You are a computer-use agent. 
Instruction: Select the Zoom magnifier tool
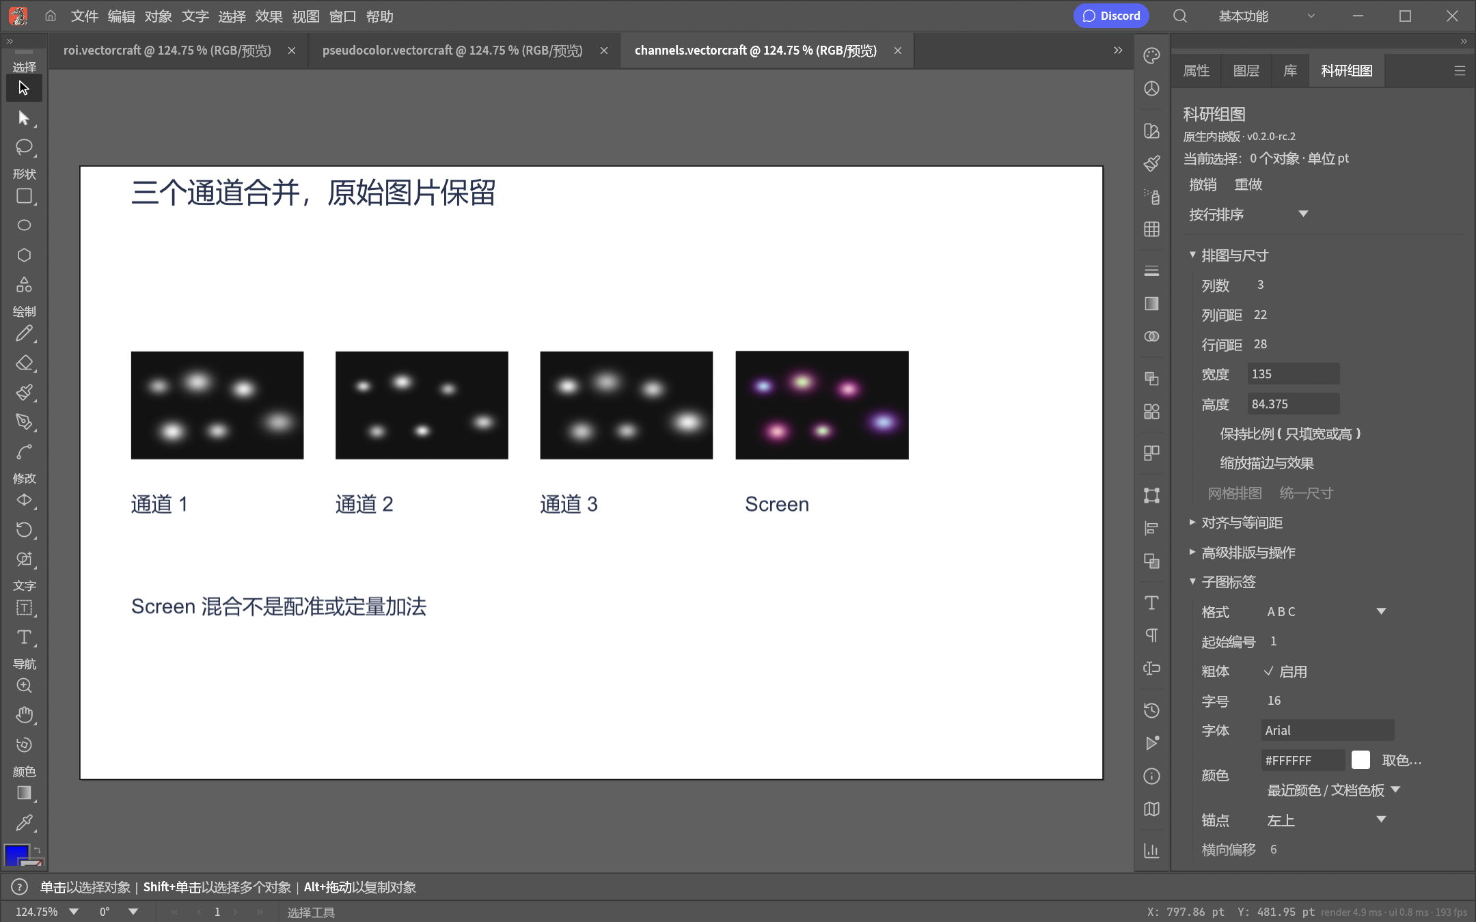click(24, 686)
